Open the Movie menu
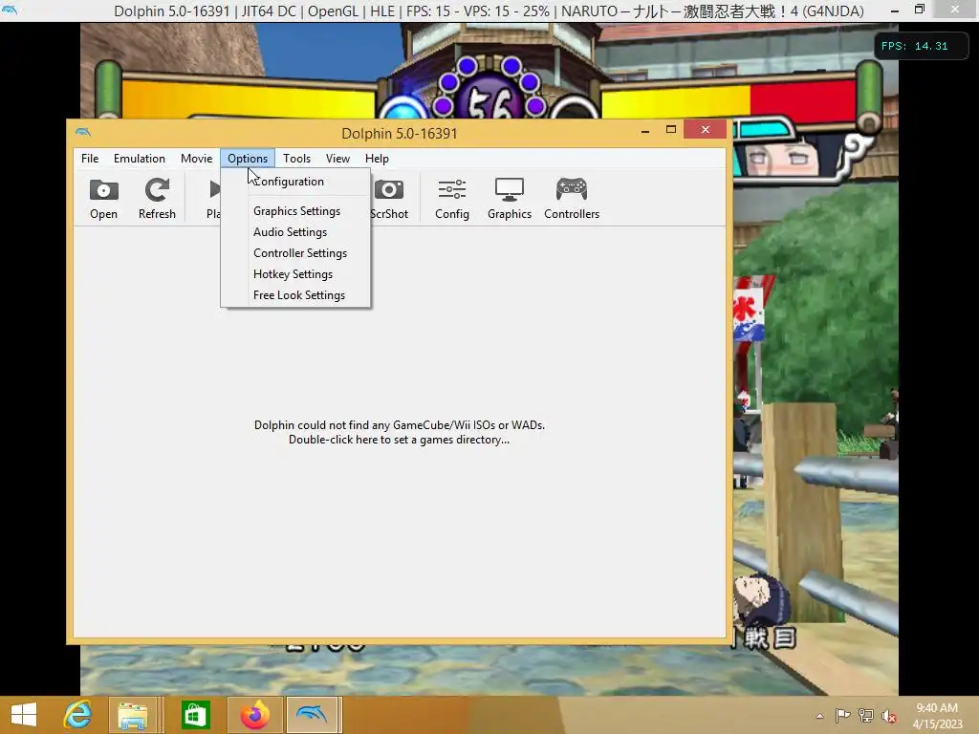Viewport: 979px width, 734px height. (197, 159)
